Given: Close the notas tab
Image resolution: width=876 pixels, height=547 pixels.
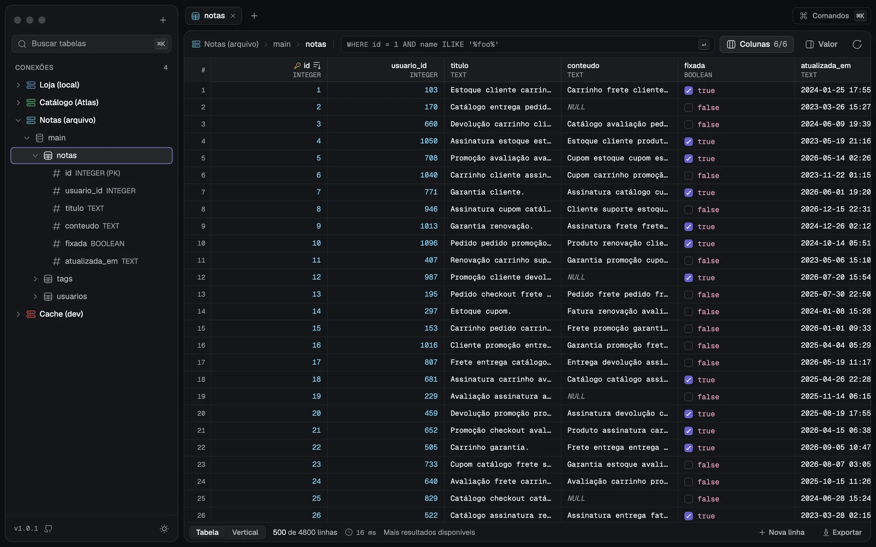Looking at the screenshot, I should 233,16.
